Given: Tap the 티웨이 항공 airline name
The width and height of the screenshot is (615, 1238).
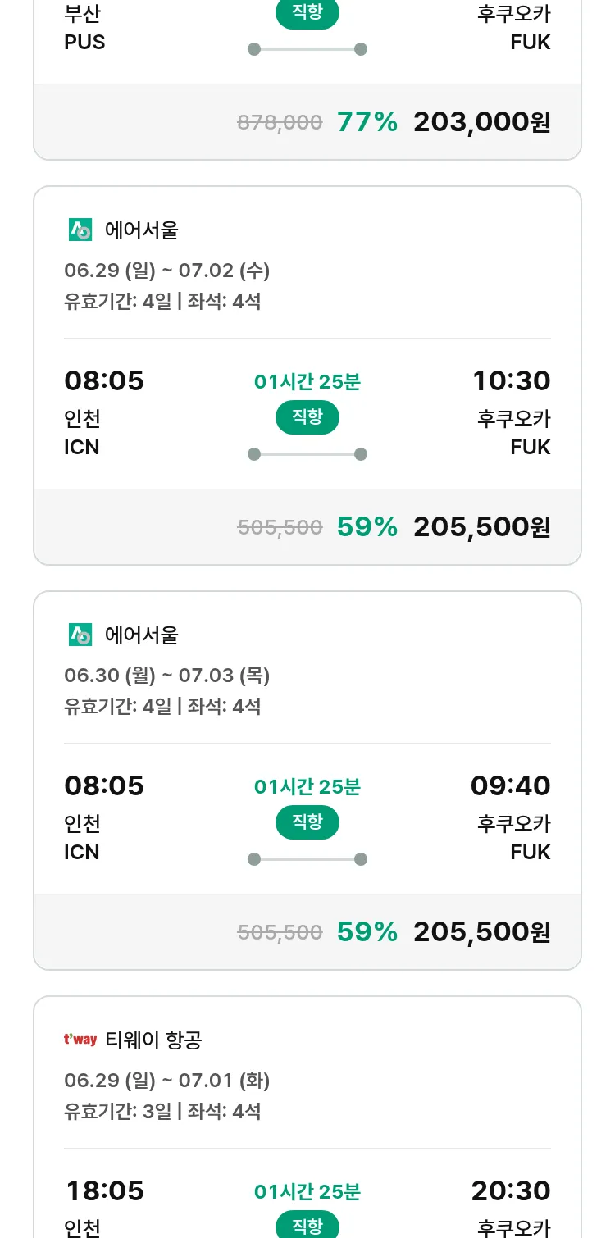Looking at the screenshot, I should tap(153, 1040).
